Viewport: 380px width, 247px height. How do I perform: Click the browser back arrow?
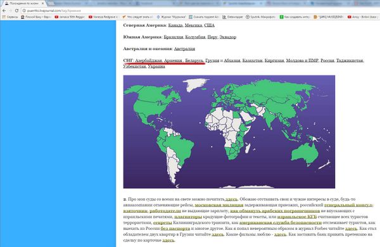[x=4, y=11]
